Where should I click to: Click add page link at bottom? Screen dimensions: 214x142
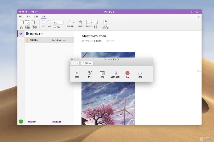pos(57,121)
